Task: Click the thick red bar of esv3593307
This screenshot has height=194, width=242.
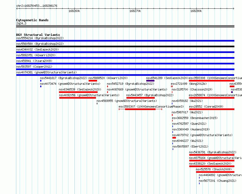Action: pos(140,109)
